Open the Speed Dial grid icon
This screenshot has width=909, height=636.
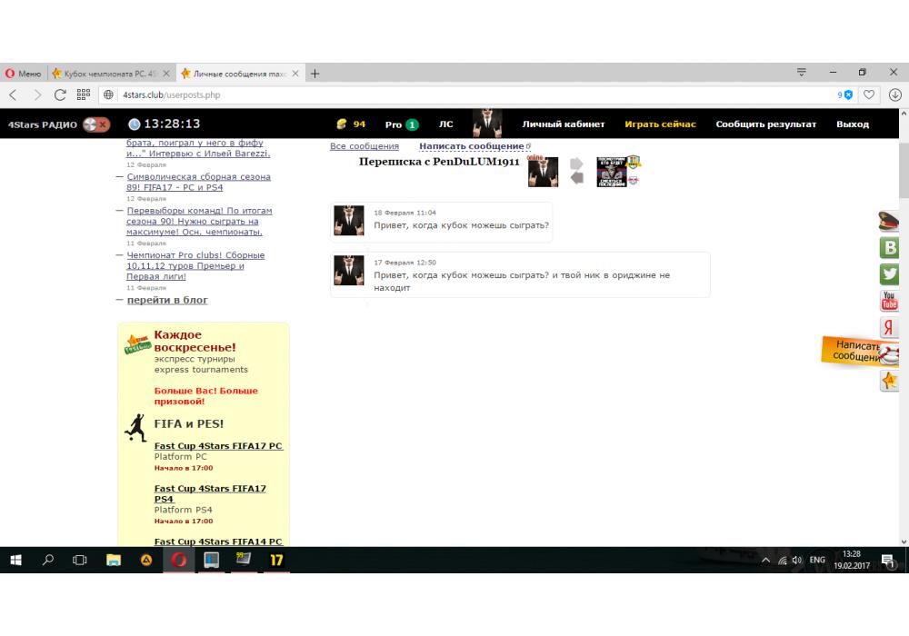click(83, 94)
